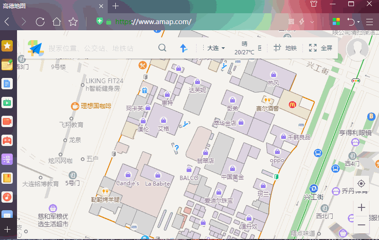Click the BALCO shop marker
The image size is (379, 240).
coord(189,169)
